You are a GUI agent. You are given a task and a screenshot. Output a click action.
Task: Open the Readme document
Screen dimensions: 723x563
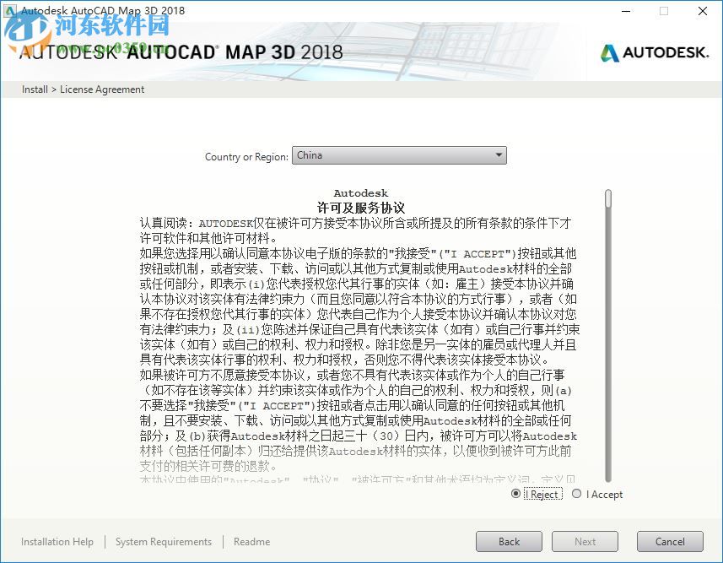[x=251, y=542]
